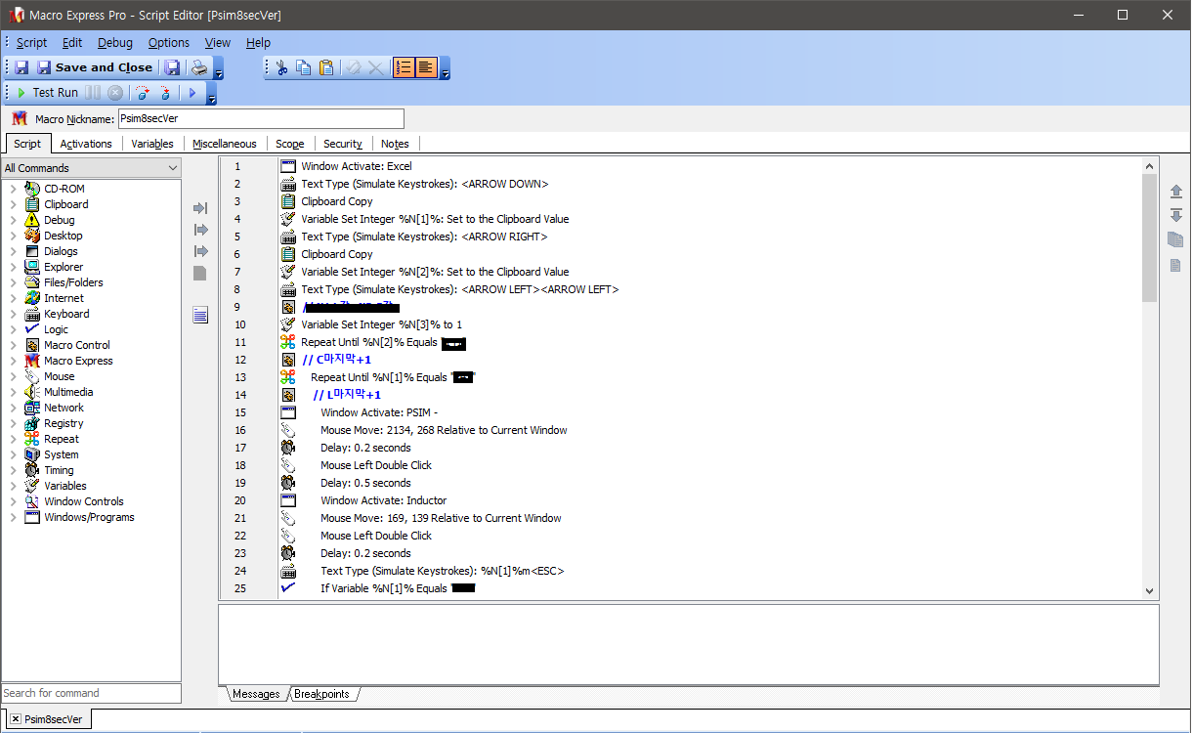Click the blue Run arrow icon

point(192,92)
